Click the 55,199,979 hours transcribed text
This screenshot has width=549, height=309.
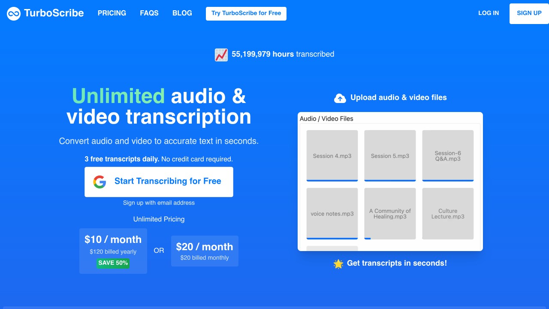point(283,54)
